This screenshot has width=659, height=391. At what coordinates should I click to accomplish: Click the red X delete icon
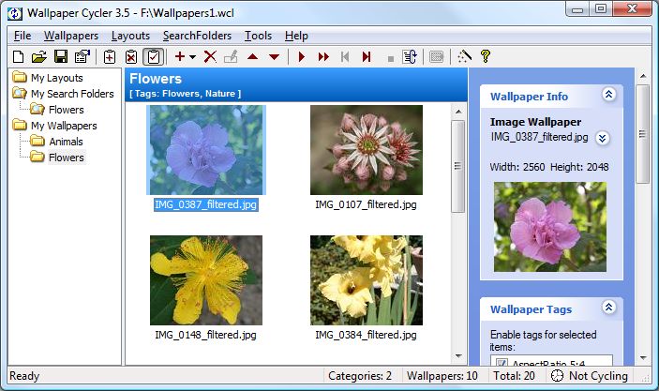click(x=210, y=57)
